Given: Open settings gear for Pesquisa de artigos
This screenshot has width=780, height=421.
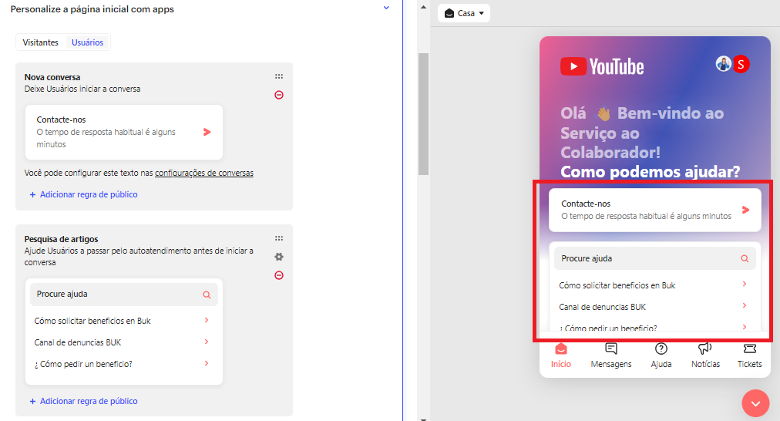Looking at the screenshot, I should coord(279,257).
